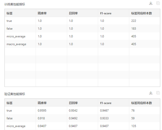
Task: Click recall value 0.9342
Action: [73, 111]
